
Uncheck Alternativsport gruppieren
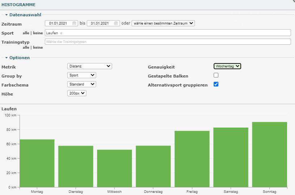click(x=216, y=84)
